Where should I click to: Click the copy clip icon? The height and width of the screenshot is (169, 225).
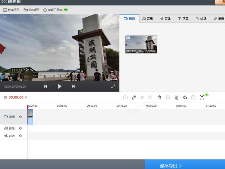176,97
